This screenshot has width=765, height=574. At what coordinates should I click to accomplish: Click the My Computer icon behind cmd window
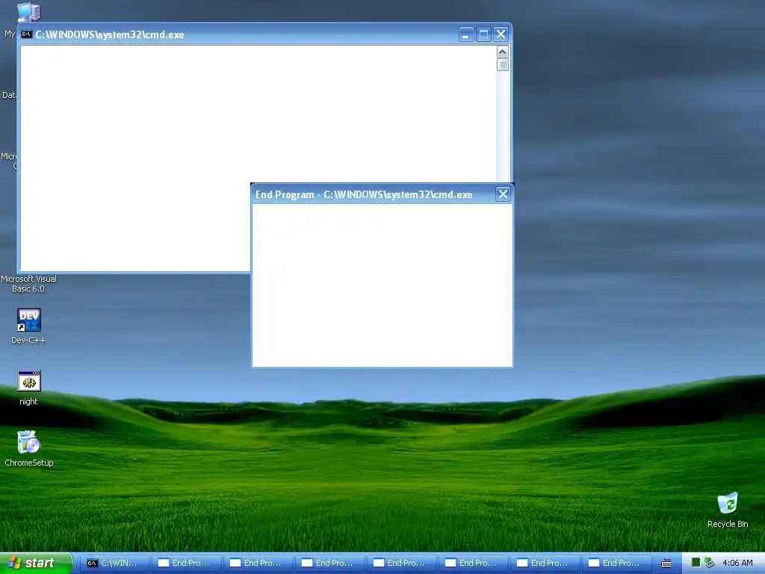coord(28,12)
